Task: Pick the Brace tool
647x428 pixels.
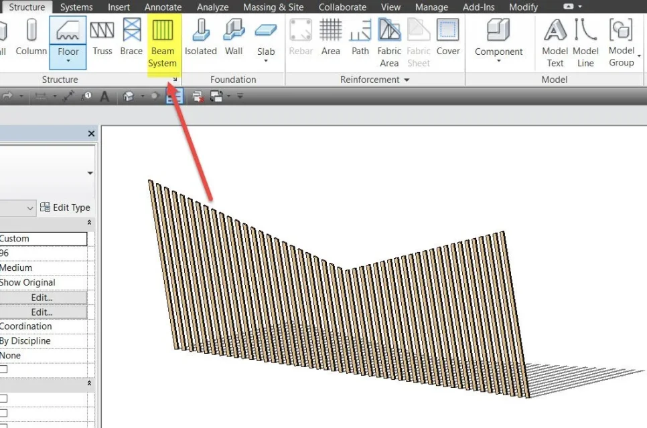Action: click(x=131, y=37)
